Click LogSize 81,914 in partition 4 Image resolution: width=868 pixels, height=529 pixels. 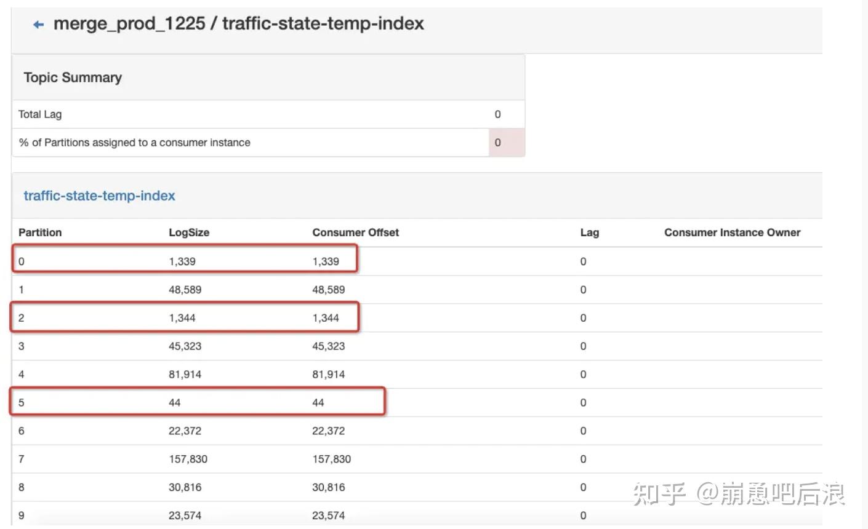coord(185,375)
